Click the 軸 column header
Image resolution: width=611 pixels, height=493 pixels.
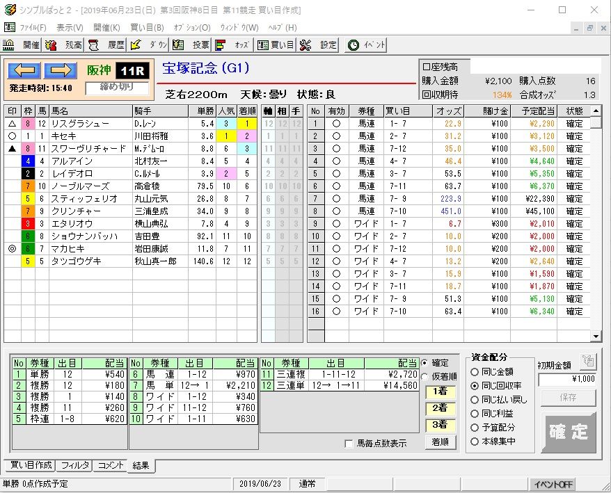(268, 111)
